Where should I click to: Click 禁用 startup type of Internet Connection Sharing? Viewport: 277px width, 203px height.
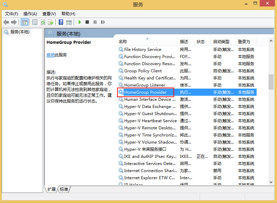click(217, 170)
